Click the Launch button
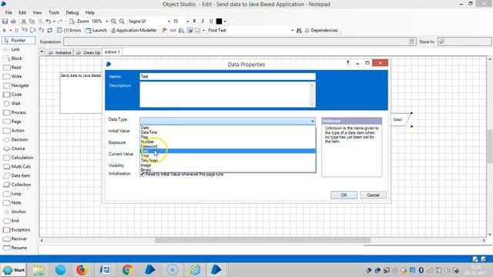The image size is (493, 277). tap(96, 31)
